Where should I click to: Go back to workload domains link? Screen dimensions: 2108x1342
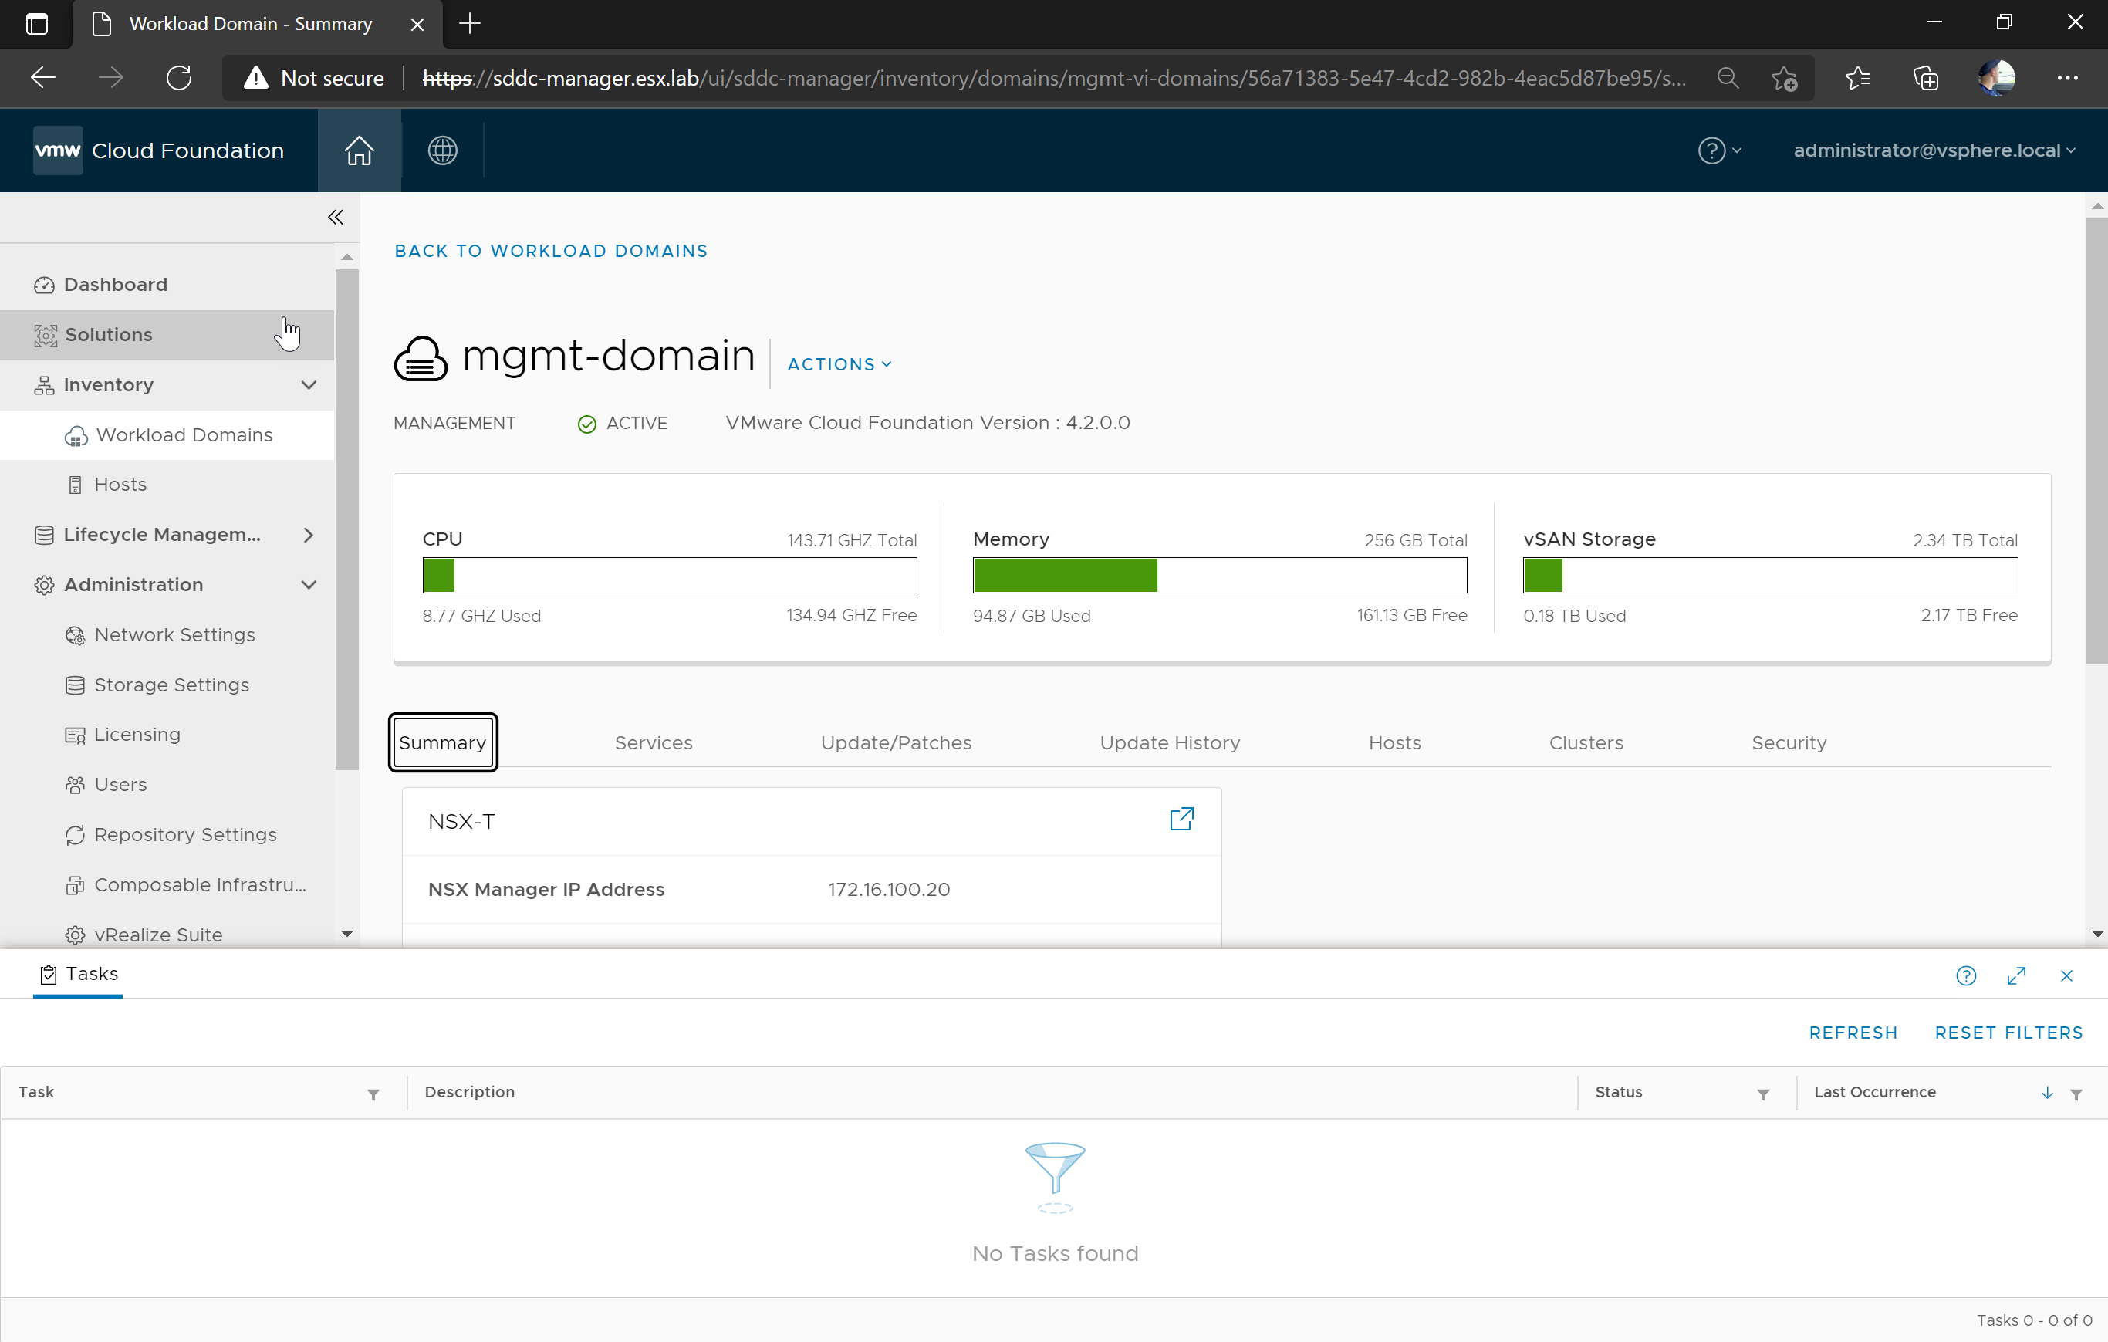(x=551, y=252)
